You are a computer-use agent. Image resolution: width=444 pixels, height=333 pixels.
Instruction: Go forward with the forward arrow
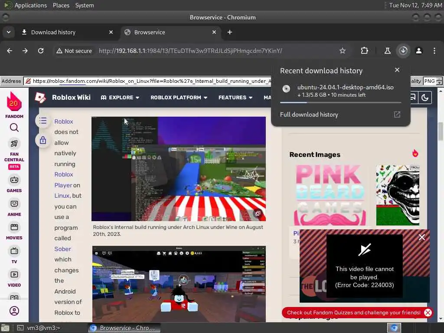[x=25, y=51]
